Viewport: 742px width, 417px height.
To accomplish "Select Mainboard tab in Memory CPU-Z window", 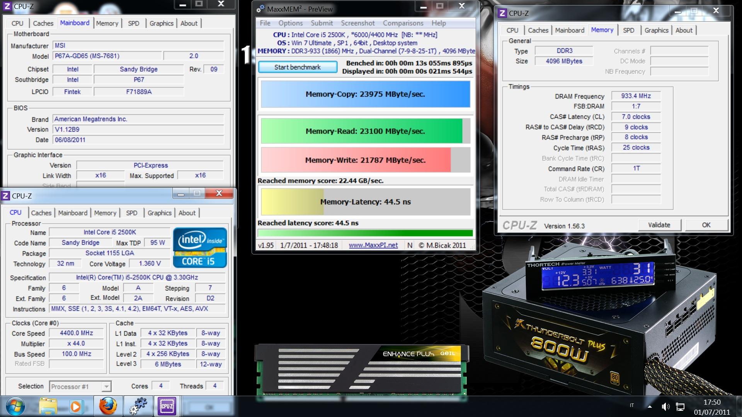I will [570, 31].
